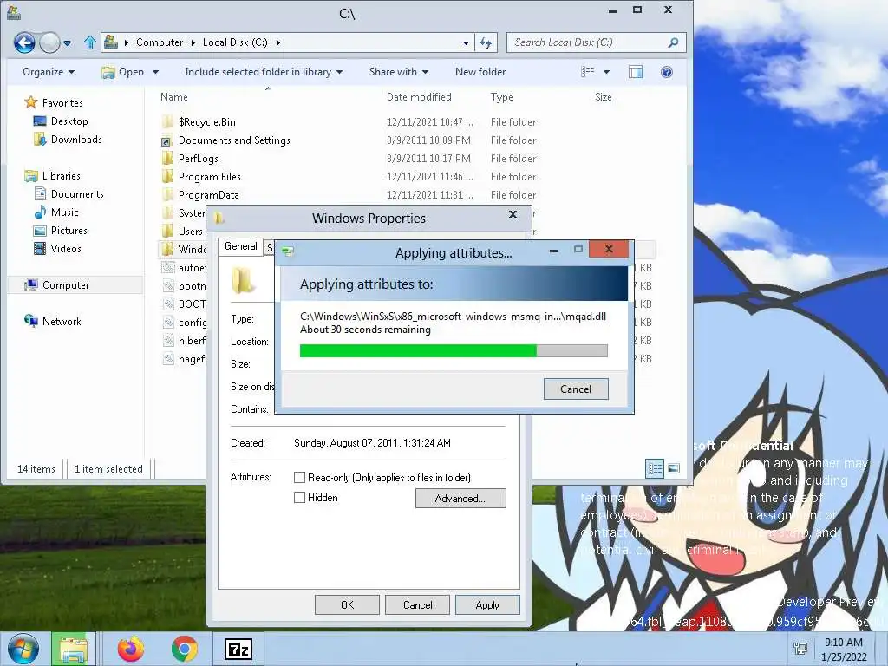Viewport: 888px width, 666px height.
Task: Select Libraries in the navigation pane
Action: (x=52, y=175)
